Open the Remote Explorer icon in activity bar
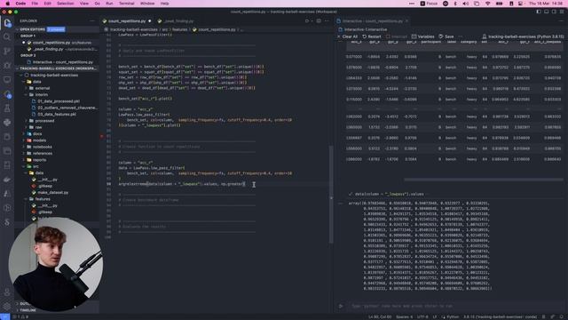 click(x=7, y=79)
